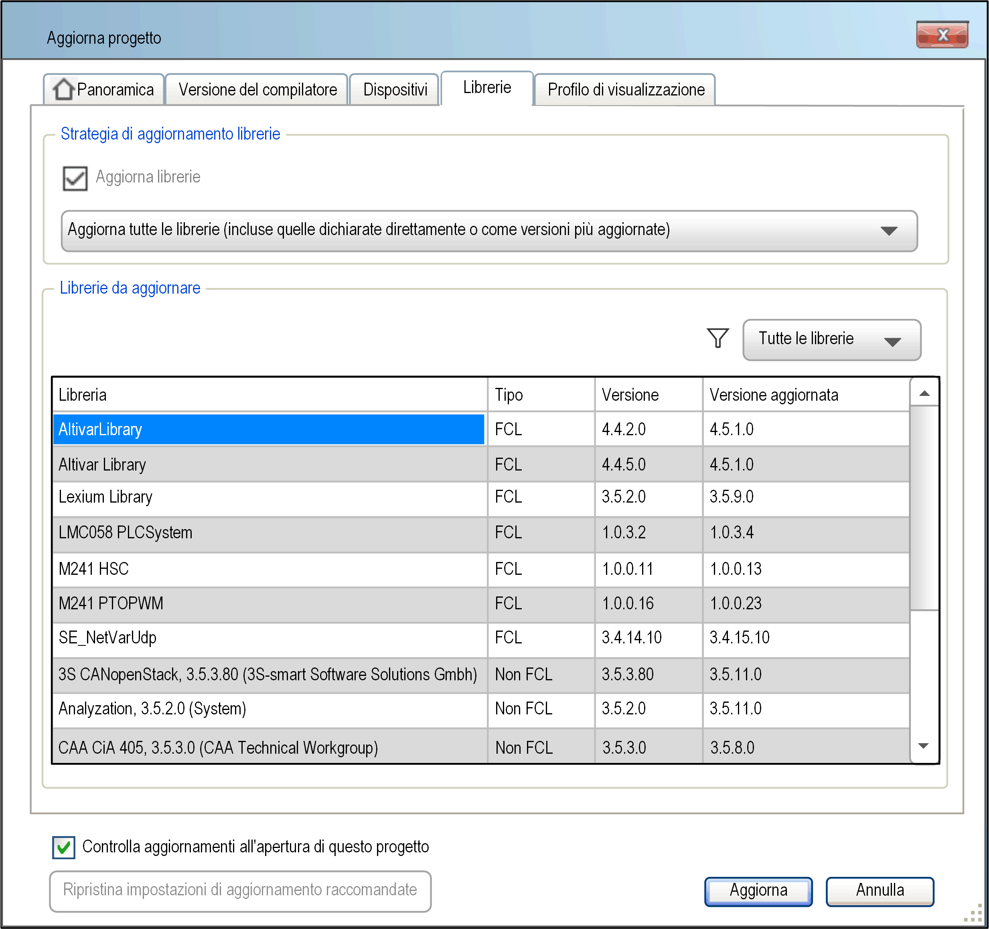This screenshot has height=929, width=989.
Task: Toggle the Aggiorna librerie checkbox
Action: tap(75, 178)
